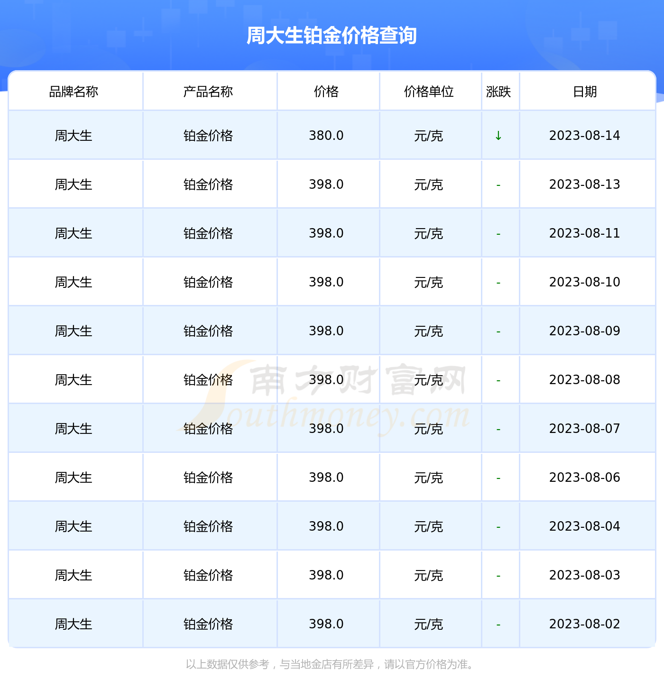
Task: Click the dash change marker for 2023-08-09
Action: pos(498,331)
